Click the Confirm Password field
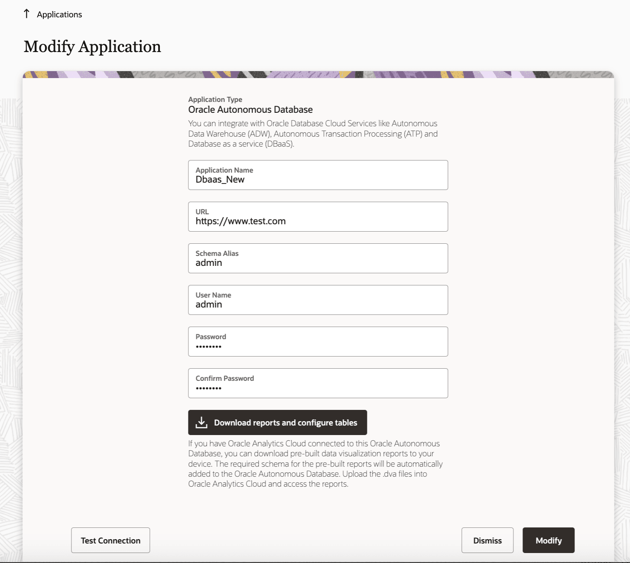 pyautogui.click(x=318, y=383)
